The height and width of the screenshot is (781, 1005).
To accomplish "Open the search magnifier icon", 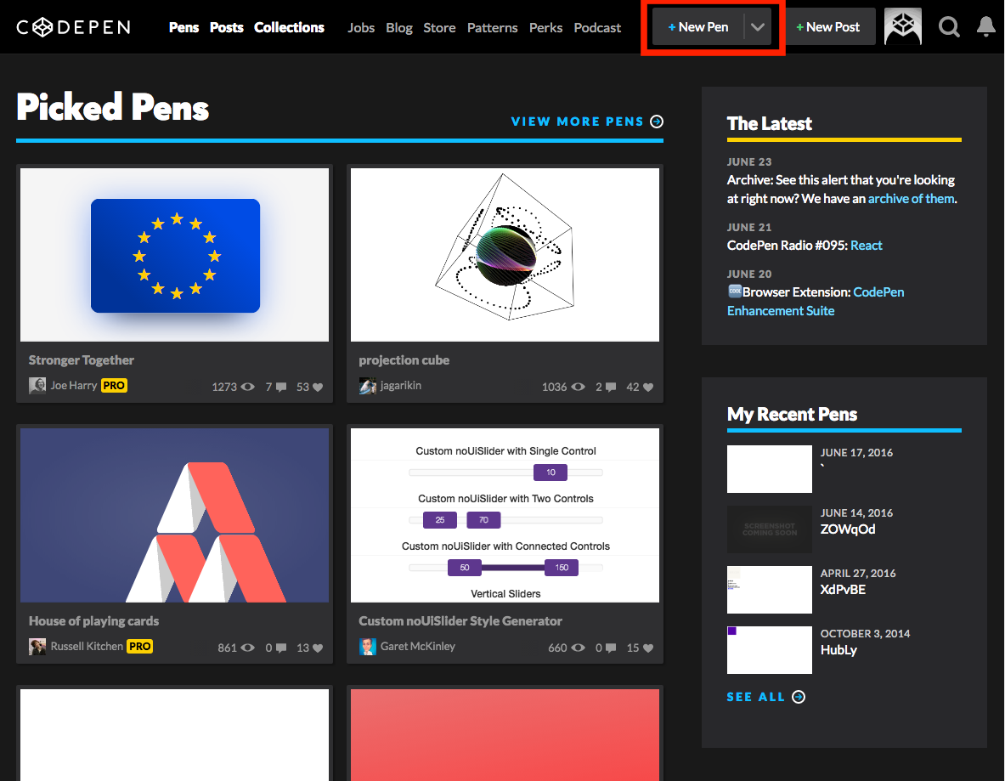I will [x=949, y=27].
